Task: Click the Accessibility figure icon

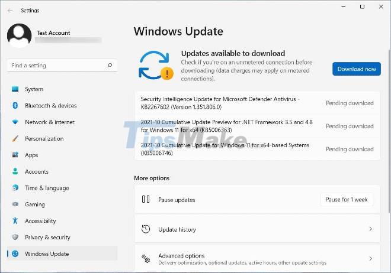Action: (x=15, y=220)
